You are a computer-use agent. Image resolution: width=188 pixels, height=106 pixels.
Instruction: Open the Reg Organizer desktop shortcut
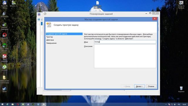coord(4,58)
